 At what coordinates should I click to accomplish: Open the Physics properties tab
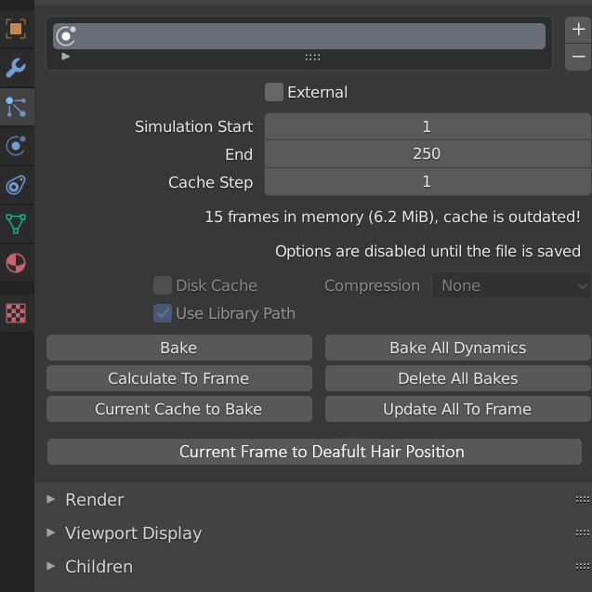[16, 146]
